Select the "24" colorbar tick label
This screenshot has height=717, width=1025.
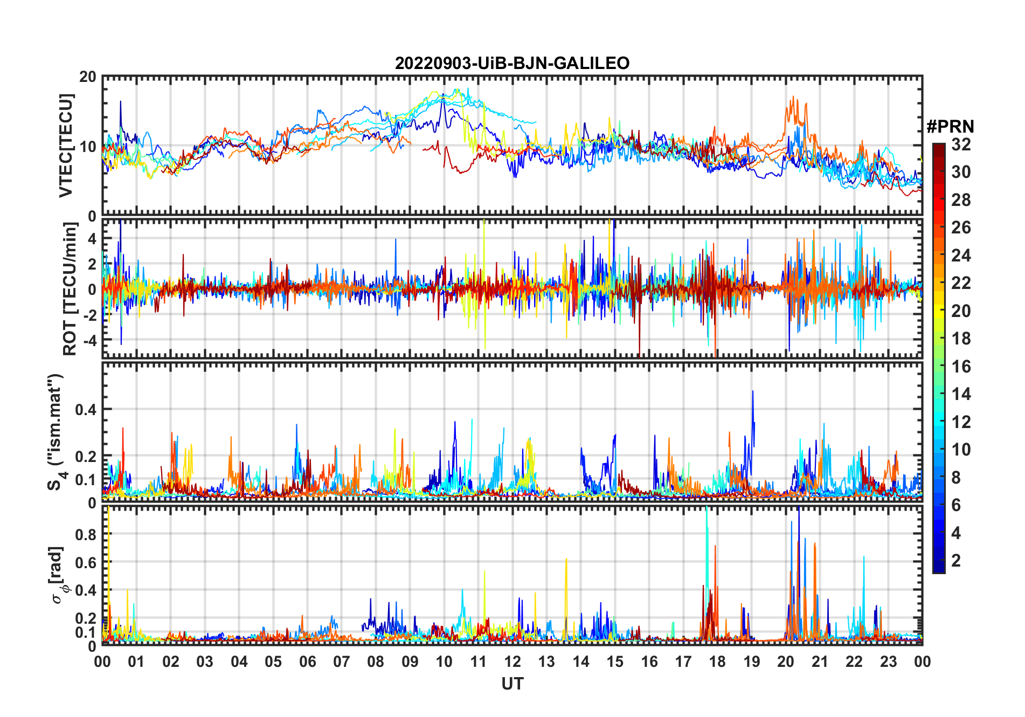[x=961, y=256]
